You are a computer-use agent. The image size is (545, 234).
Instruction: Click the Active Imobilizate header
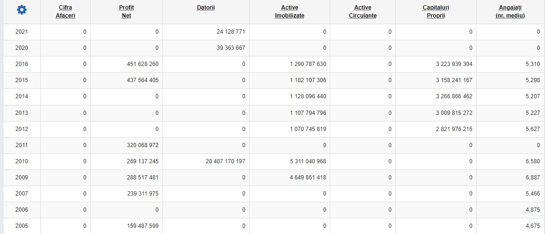tap(289, 11)
